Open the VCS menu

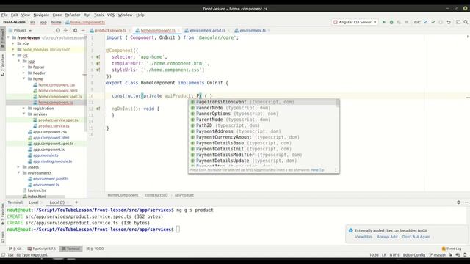pos(111,15)
